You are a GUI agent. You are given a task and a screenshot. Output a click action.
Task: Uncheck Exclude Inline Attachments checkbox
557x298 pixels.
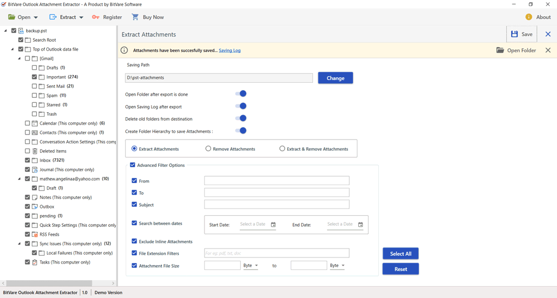134,241
